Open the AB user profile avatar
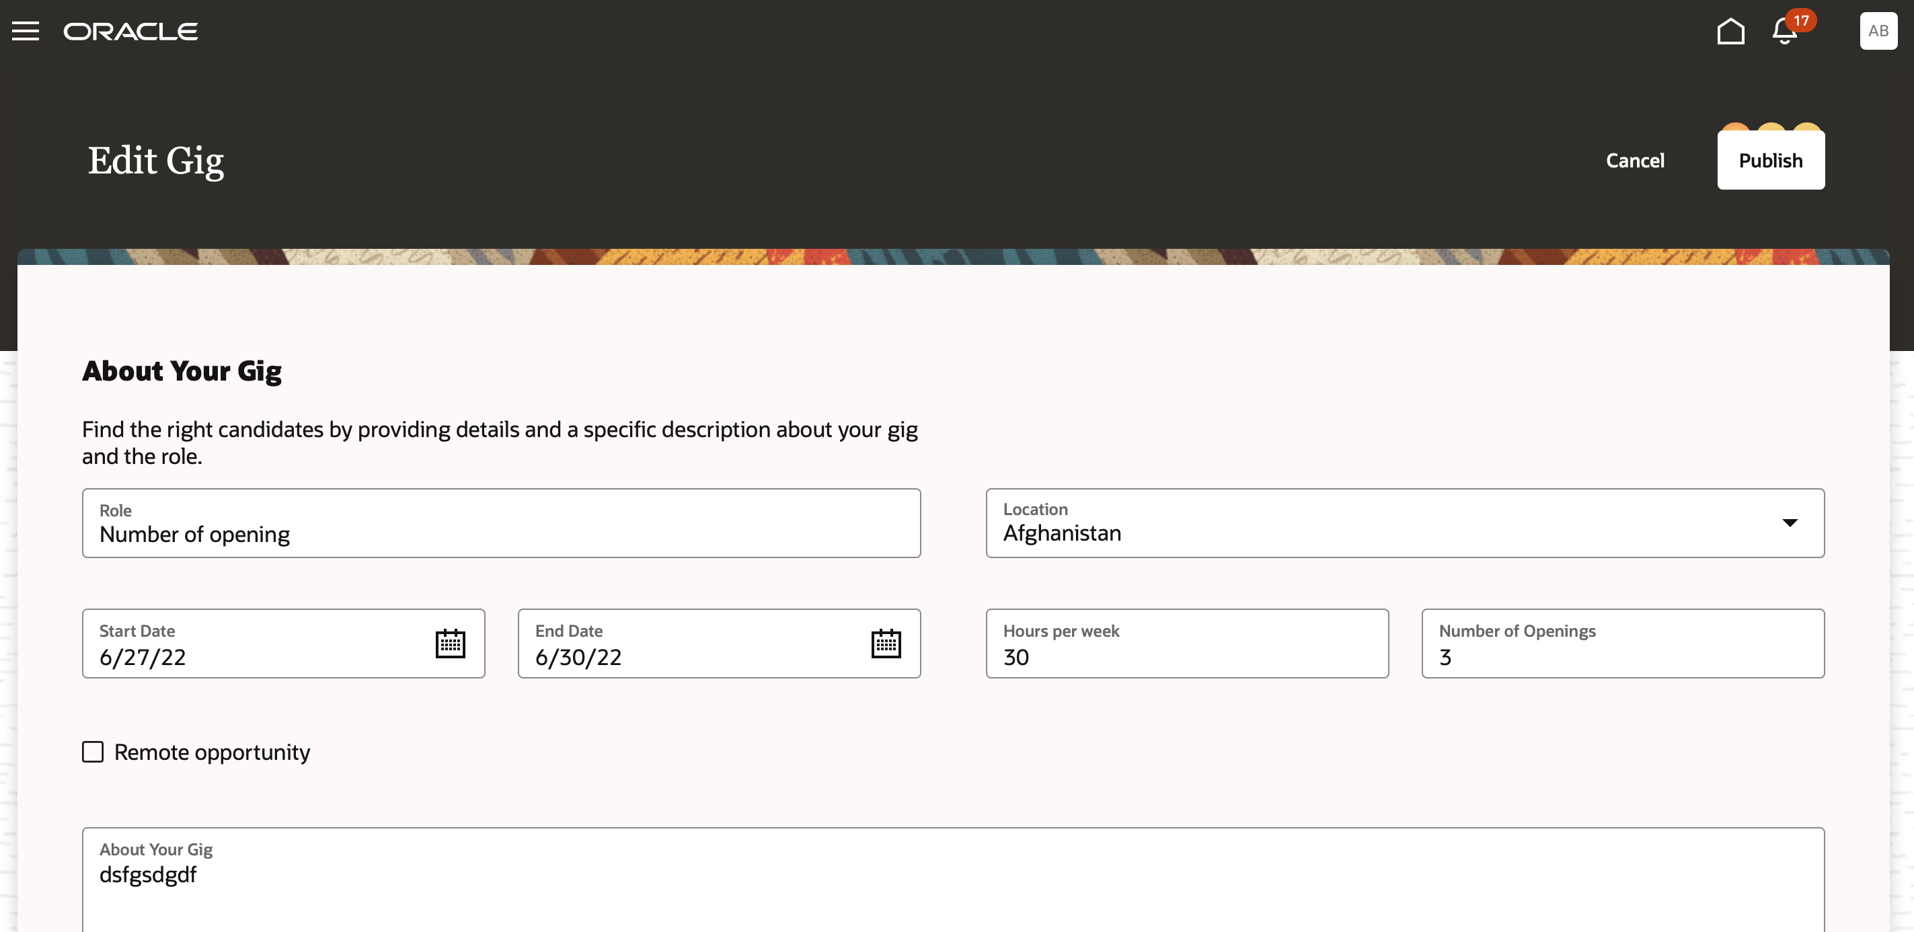This screenshot has width=1914, height=932. tap(1878, 31)
